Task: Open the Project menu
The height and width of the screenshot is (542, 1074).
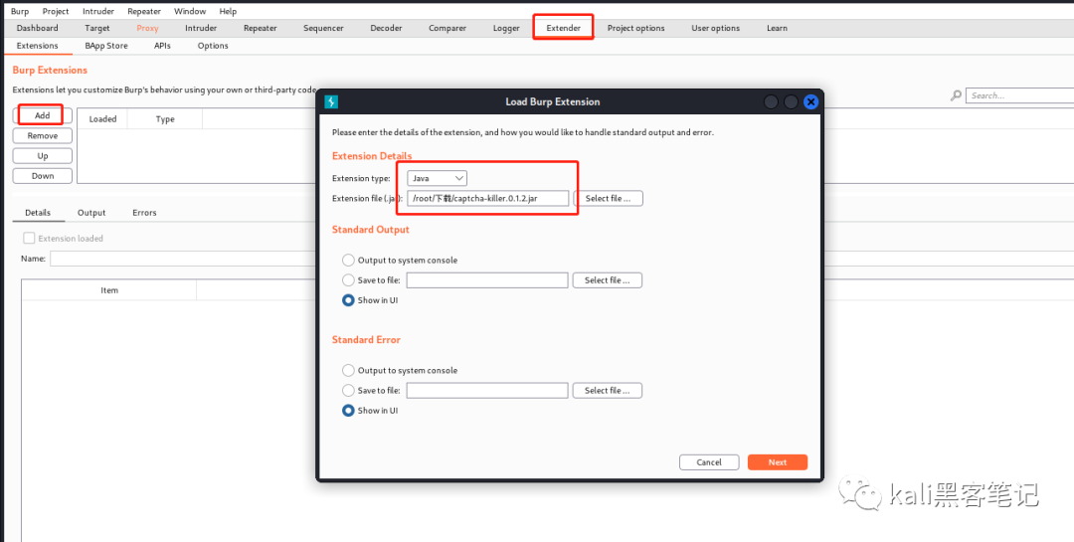Action: [x=56, y=11]
